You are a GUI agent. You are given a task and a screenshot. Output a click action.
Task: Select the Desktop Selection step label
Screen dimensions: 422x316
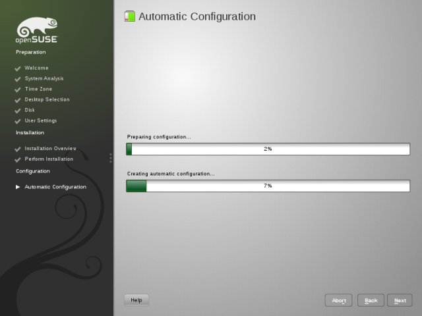pyautogui.click(x=47, y=99)
